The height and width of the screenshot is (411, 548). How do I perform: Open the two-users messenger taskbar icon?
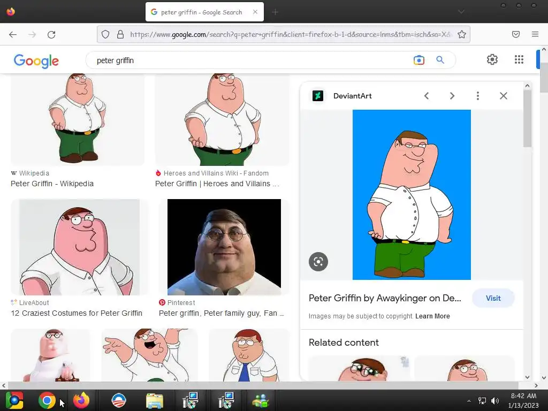(x=261, y=401)
